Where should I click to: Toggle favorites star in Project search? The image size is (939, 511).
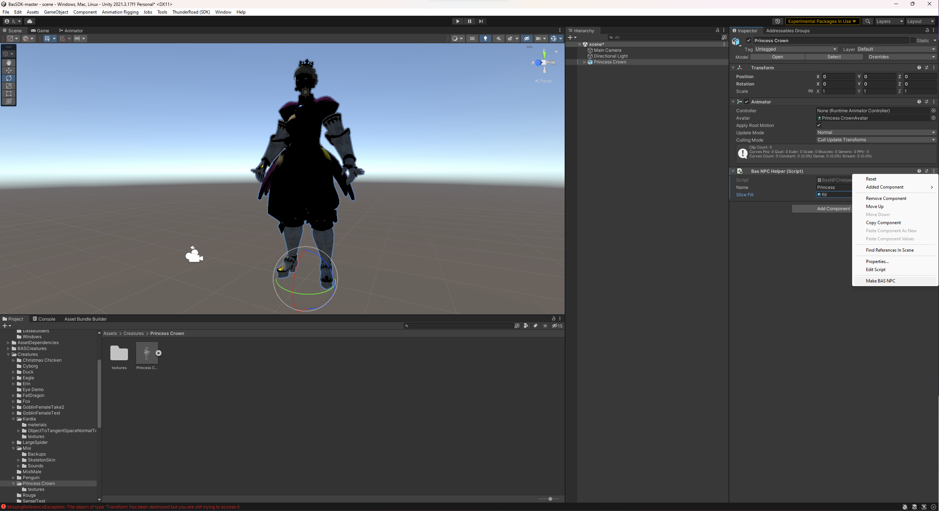click(x=545, y=326)
